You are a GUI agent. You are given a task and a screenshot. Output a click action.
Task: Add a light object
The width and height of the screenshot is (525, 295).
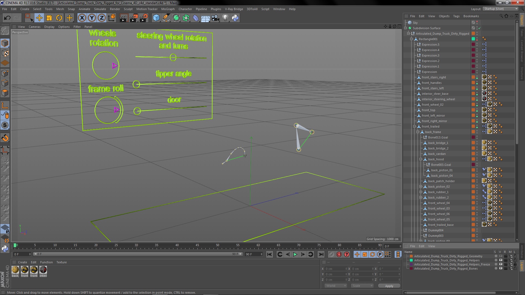(x=225, y=18)
